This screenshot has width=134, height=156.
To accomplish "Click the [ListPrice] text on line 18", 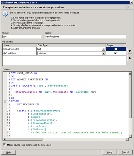I will 39,126.
